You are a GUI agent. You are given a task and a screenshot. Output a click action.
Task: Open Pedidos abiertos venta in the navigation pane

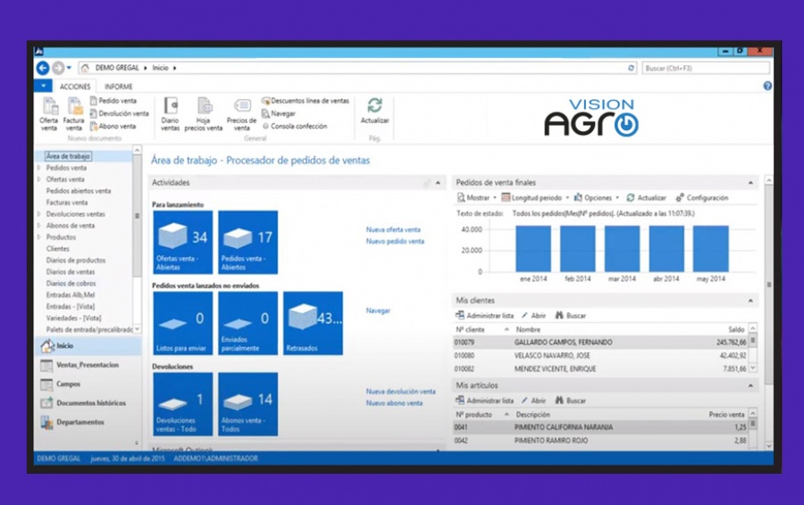pyautogui.click(x=79, y=191)
